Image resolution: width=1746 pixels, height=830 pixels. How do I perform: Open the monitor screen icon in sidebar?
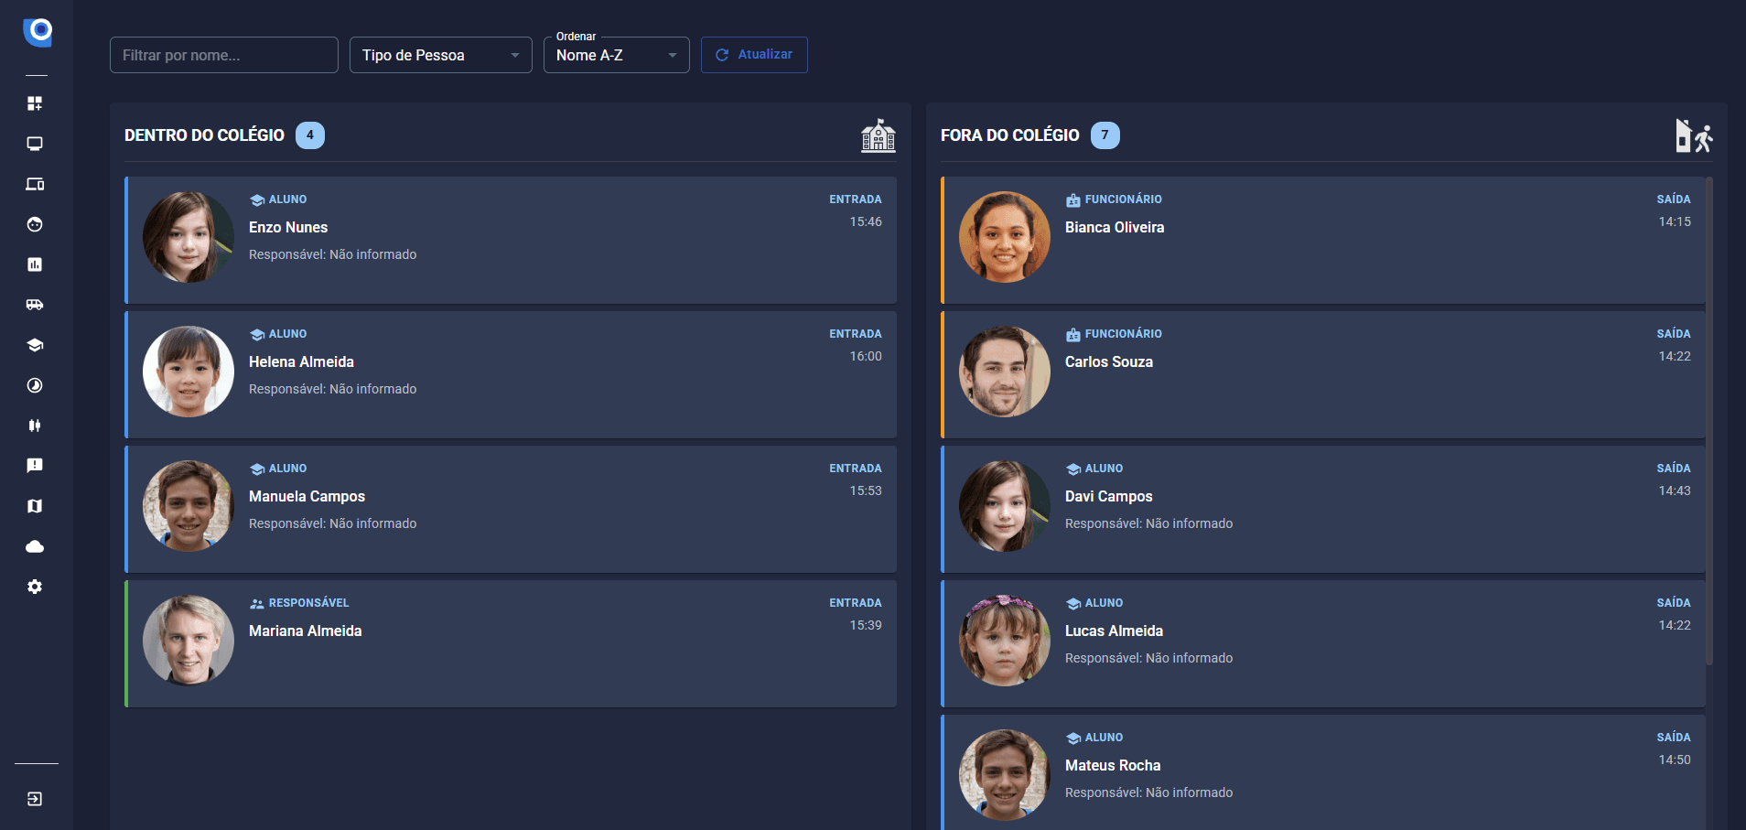coord(35,144)
